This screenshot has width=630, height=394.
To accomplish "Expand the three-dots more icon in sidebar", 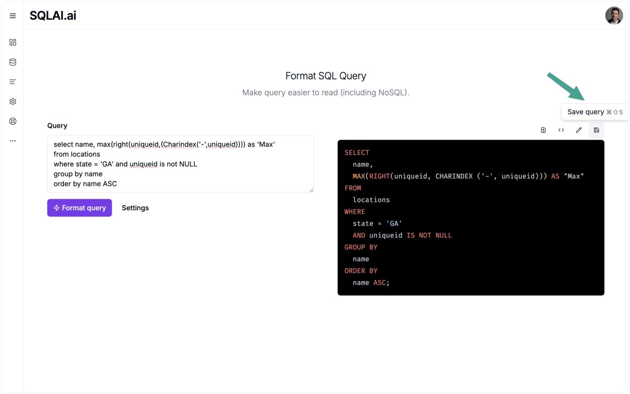I will [13, 141].
